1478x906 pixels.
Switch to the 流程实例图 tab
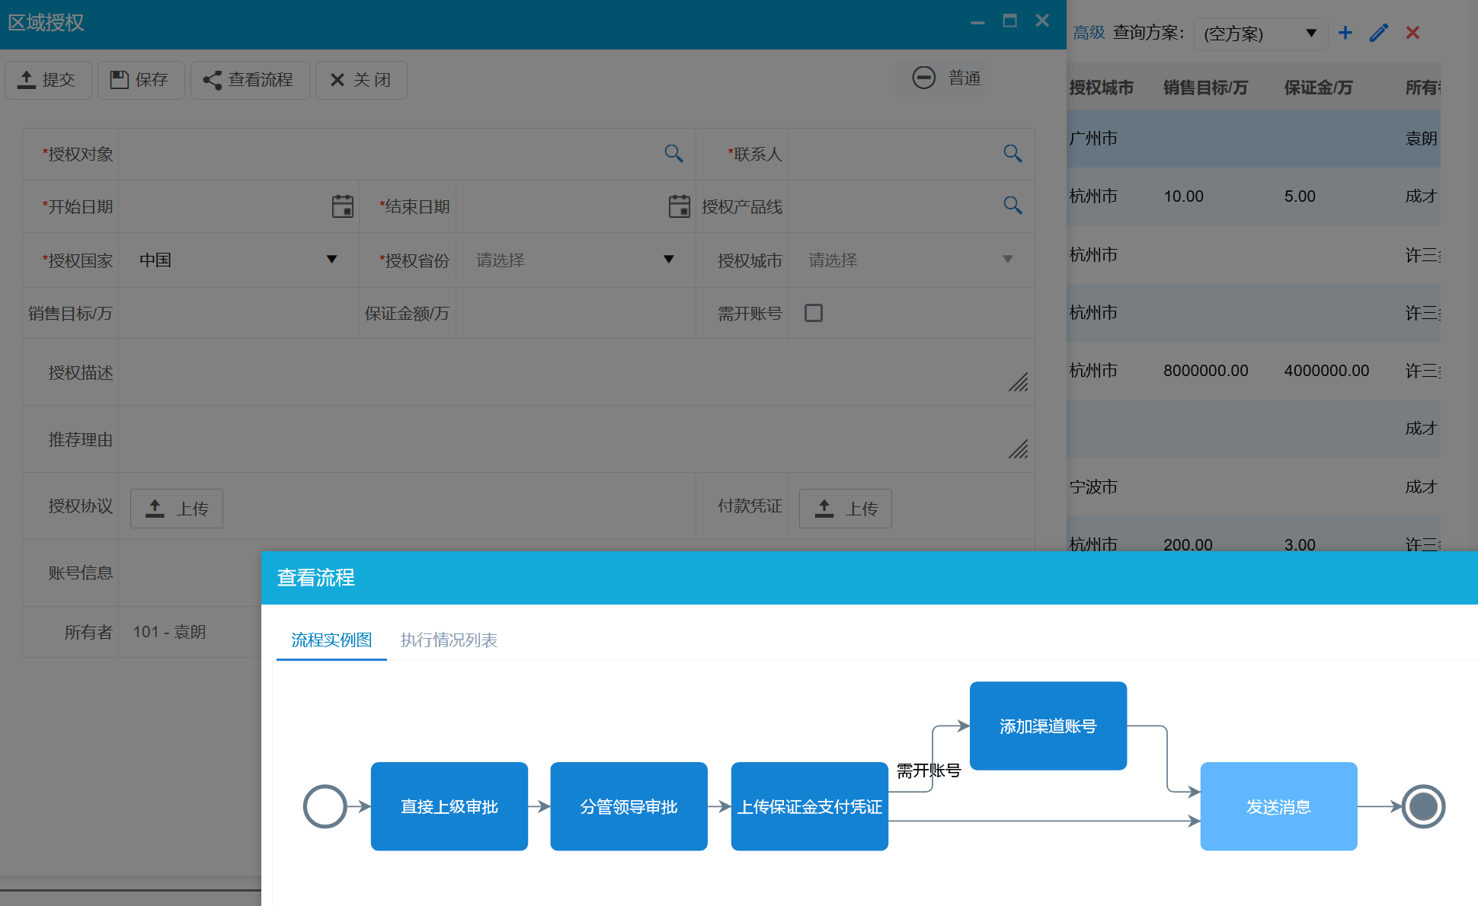(331, 640)
